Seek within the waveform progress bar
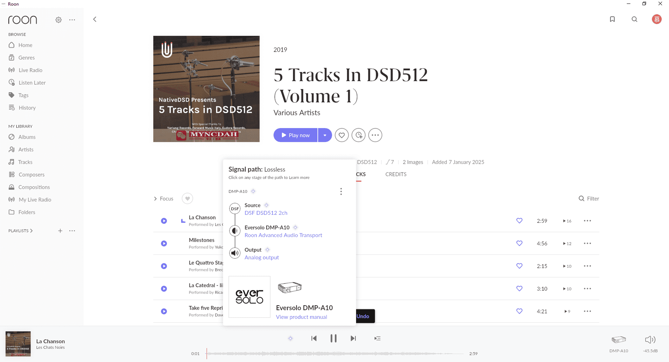This screenshot has width=669, height=362. point(334,354)
